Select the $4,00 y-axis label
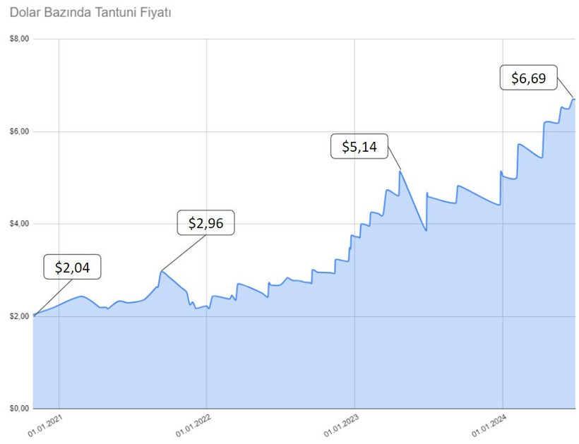The width and height of the screenshot is (579, 444). tap(19, 224)
